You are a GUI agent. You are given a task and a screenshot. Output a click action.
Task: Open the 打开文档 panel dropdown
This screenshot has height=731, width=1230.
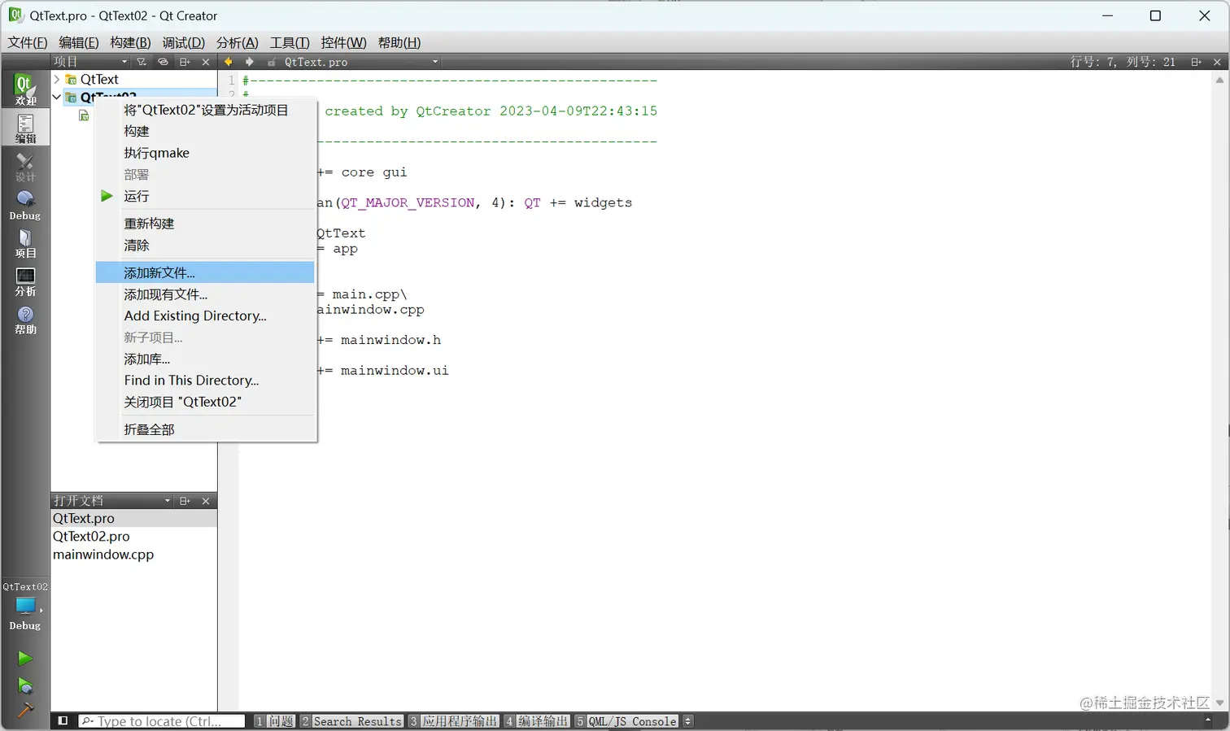click(x=168, y=501)
